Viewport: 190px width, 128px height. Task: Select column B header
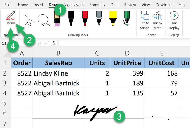(58, 53)
